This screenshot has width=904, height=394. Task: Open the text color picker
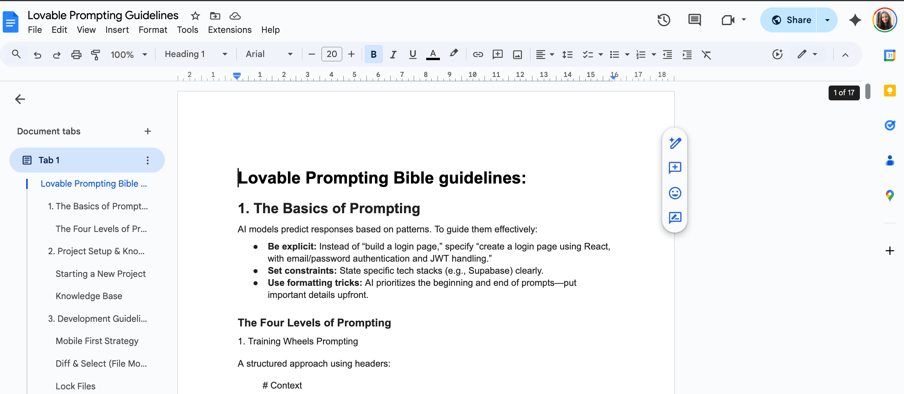point(432,54)
